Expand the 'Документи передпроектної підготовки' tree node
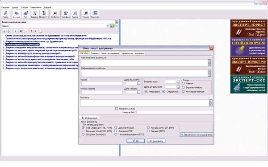 tap(4, 41)
